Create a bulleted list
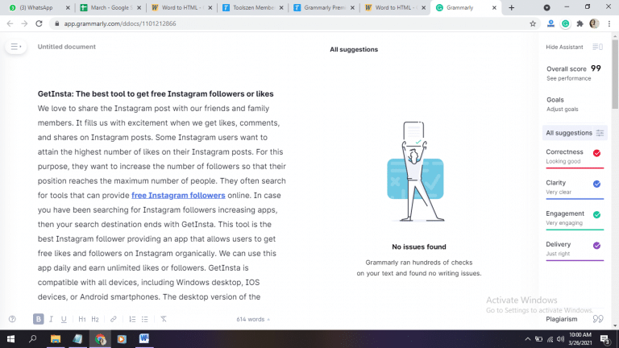 click(145, 319)
